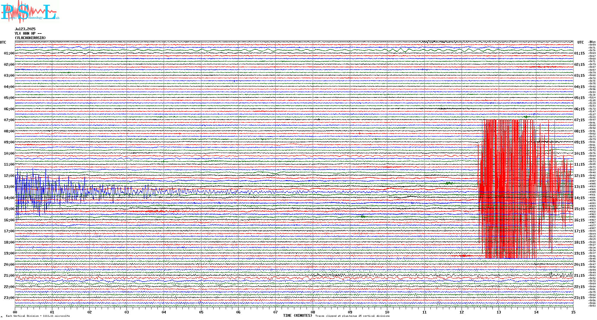
Task: Click the 13:00 hour label
Action: 9,187
